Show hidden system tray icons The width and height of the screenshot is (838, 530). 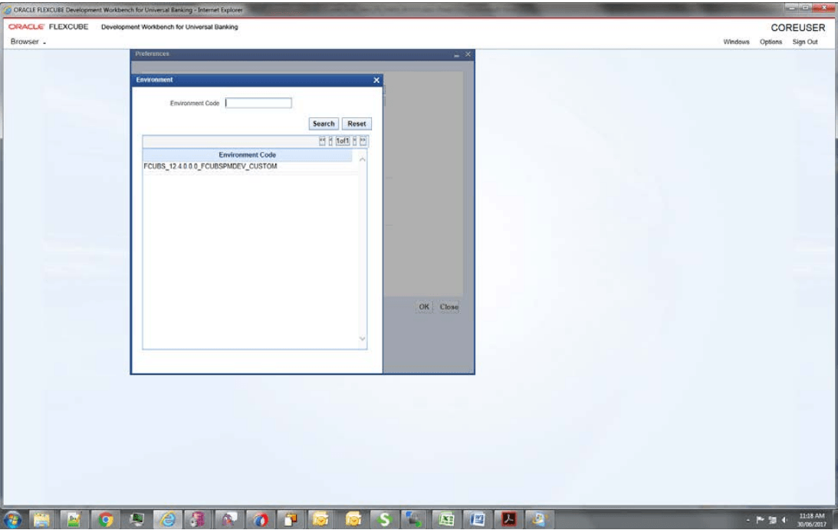pyautogui.click(x=748, y=520)
